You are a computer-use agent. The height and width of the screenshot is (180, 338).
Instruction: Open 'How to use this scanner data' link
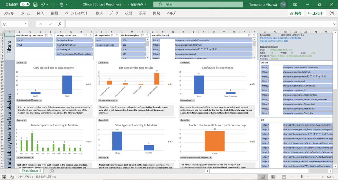point(274,41)
